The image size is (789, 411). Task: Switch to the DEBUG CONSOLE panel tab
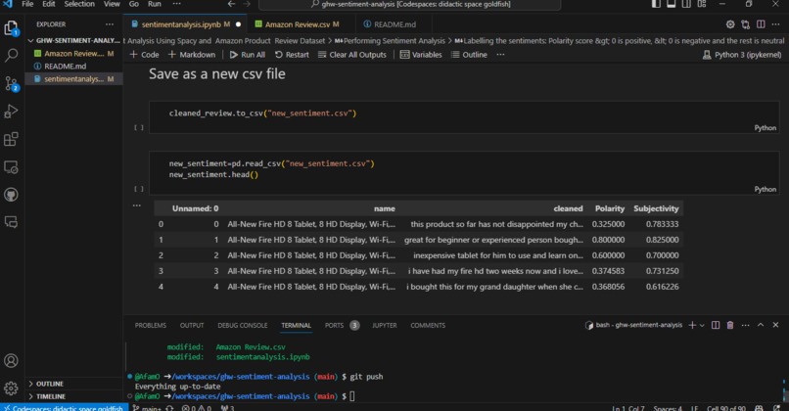[x=243, y=326]
